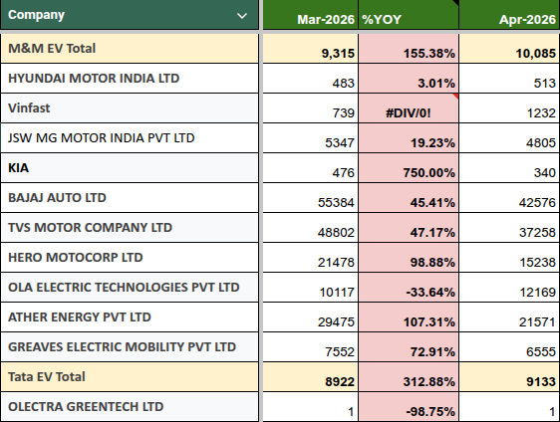
Task: Select the Mar-2026 column header
Action: pos(310,15)
